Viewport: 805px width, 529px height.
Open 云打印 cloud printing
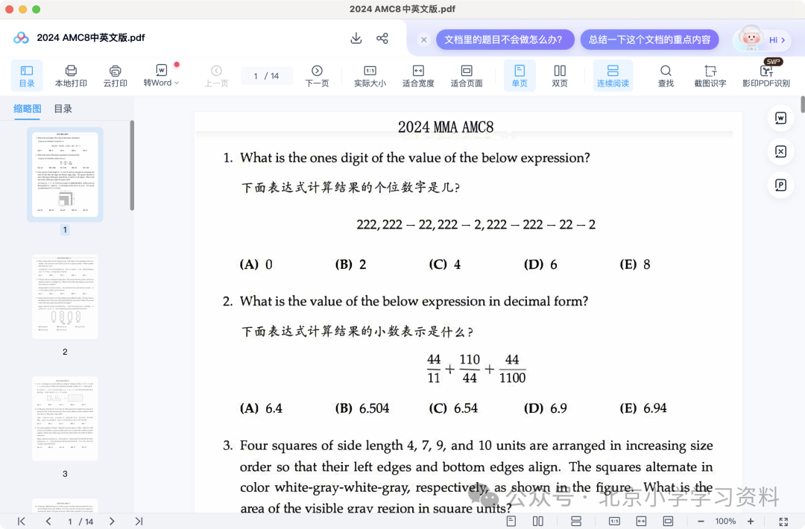[115, 76]
